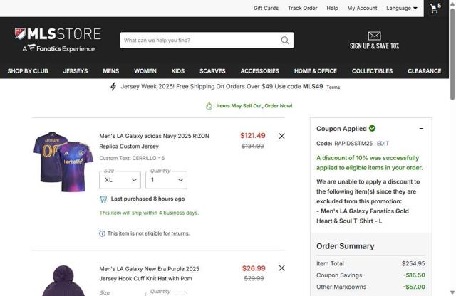Remove the LA Galaxy jersey item

tap(281, 136)
